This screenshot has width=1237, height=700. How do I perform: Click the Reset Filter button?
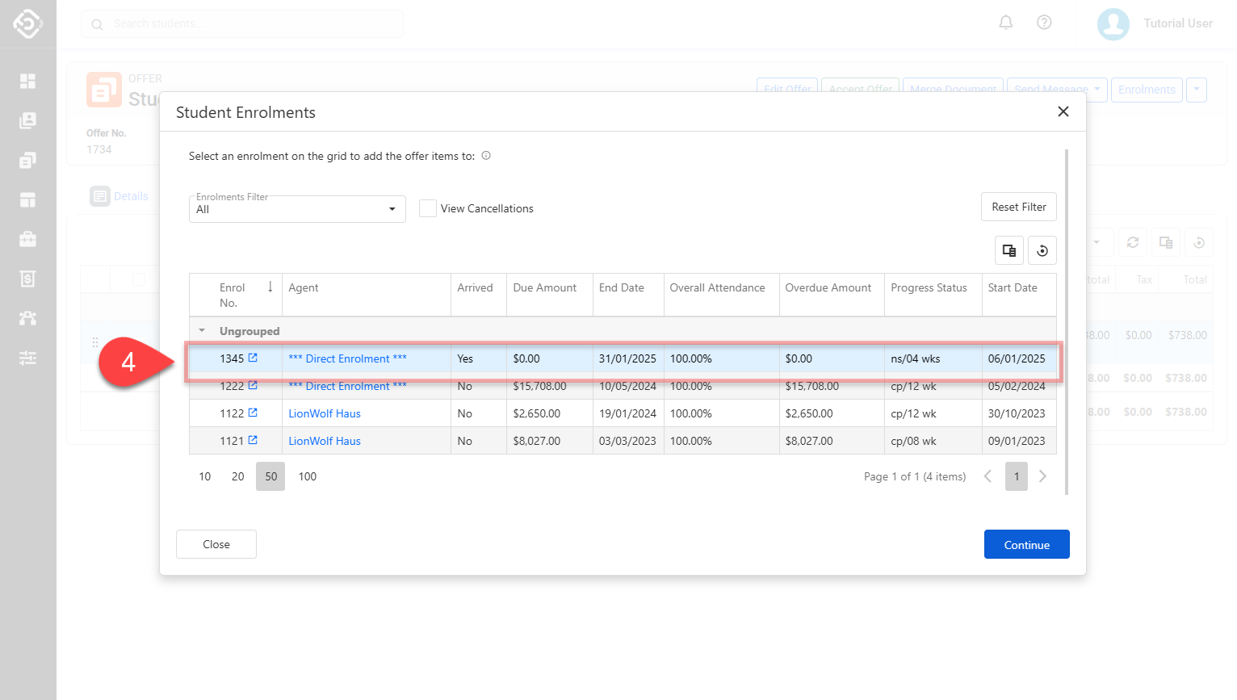[x=1018, y=207]
